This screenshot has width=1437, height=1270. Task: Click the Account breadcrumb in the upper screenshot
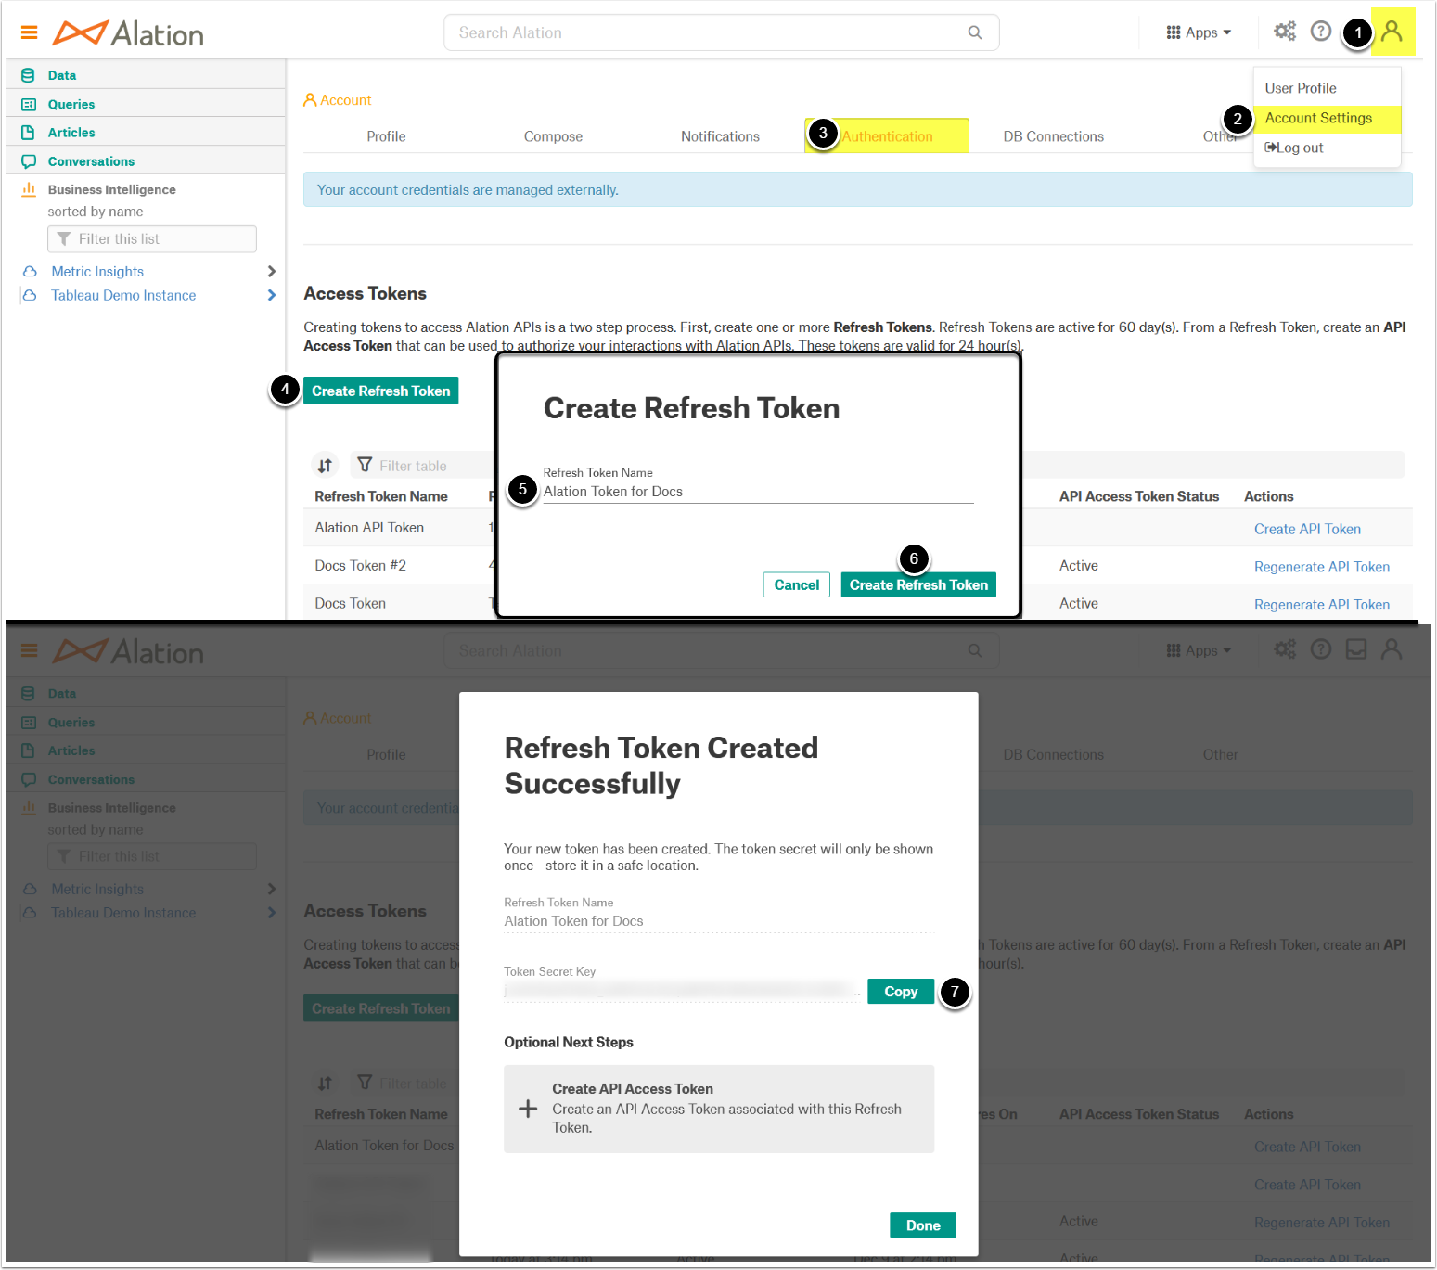[338, 100]
